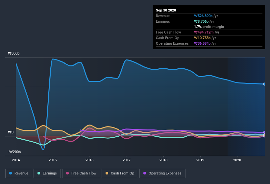Click the Operating Expenses label in the tooltip

[x=172, y=43]
